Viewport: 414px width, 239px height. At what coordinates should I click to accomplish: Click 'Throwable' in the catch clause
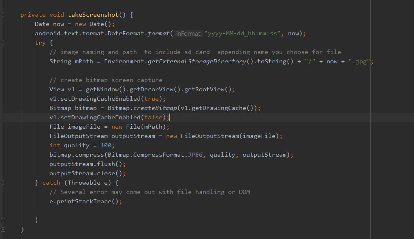click(x=84, y=183)
